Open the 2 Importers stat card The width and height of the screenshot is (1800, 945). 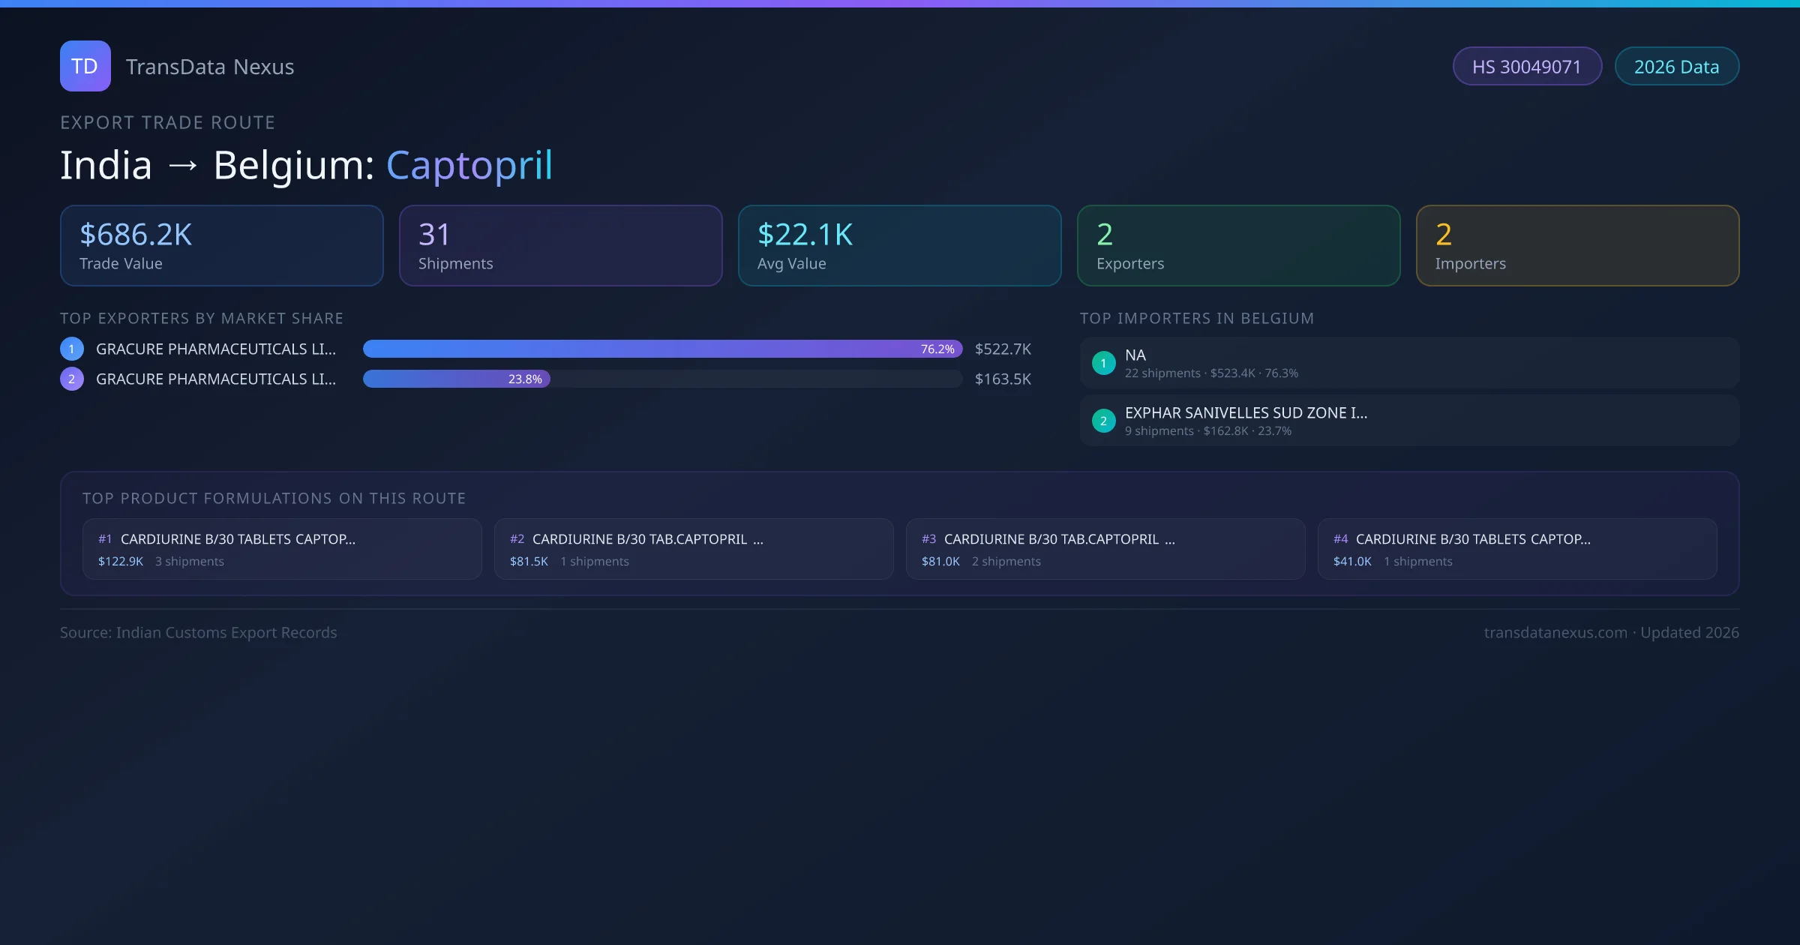pyautogui.click(x=1577, y=245)
